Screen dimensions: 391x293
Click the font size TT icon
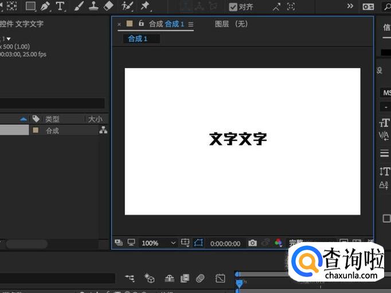pos(384,123)
